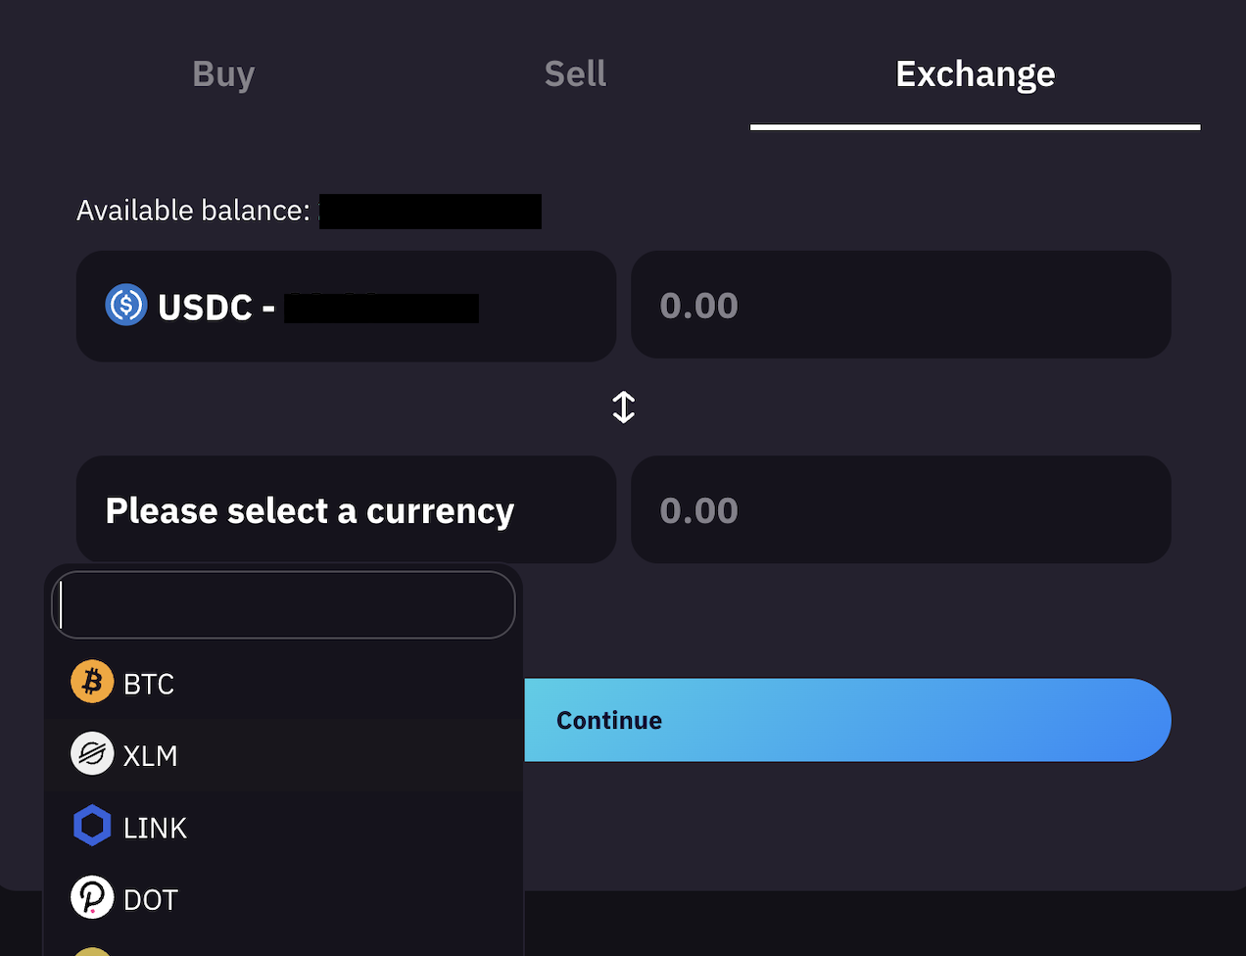This screenshot has width=1246, height=956.
Task: Click the Stellar XLM coin icon
Action: pyautogui.click(x=92, y=754)
